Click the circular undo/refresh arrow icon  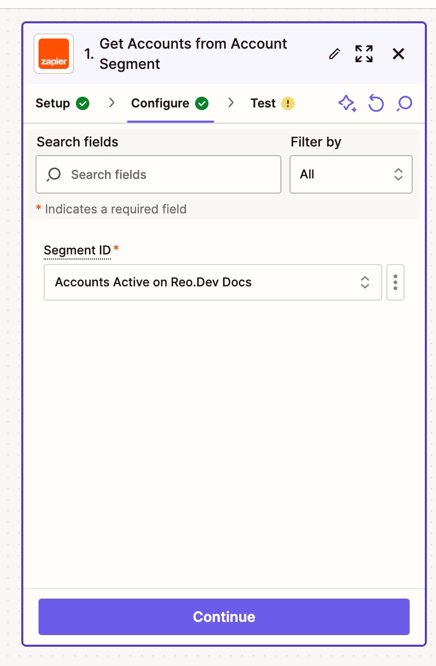376,103
